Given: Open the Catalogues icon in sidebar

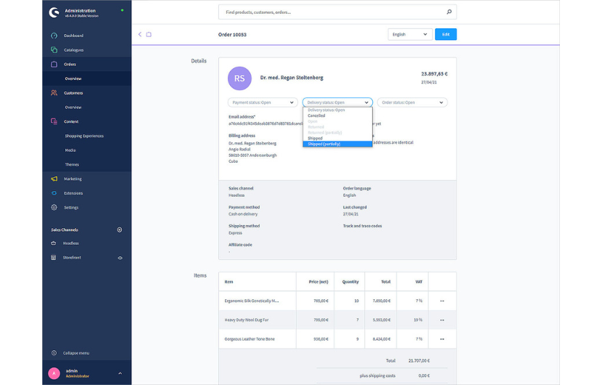Looking at the screenshot, I should tap(54, 49).
